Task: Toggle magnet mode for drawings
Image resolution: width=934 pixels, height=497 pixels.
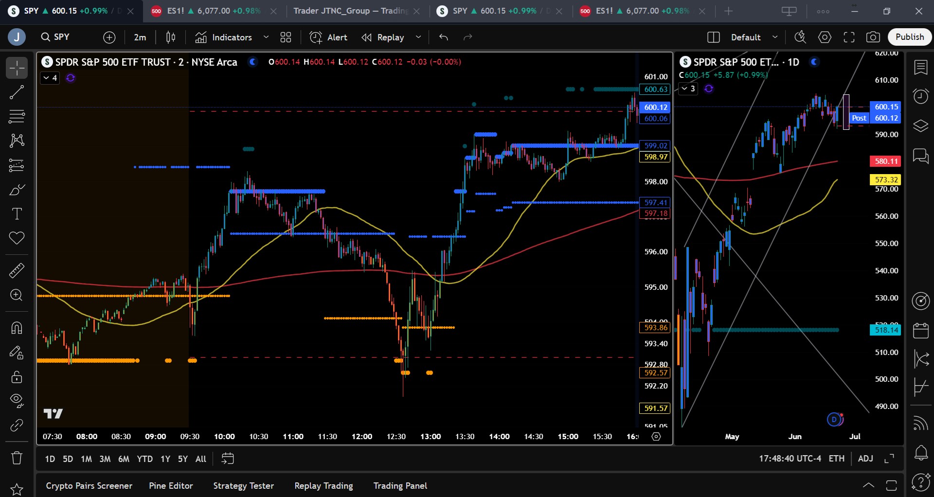Action: (x=17, y=328)
